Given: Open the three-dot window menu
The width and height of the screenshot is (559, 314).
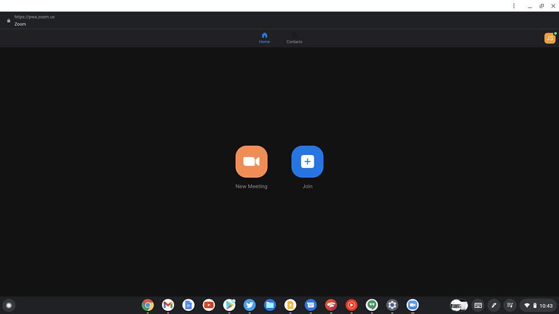Looking at the screenshot, I should pos(514,5).
